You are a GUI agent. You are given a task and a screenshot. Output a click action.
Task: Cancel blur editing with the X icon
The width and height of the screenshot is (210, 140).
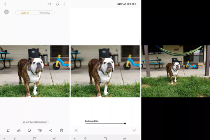[76, 130]
